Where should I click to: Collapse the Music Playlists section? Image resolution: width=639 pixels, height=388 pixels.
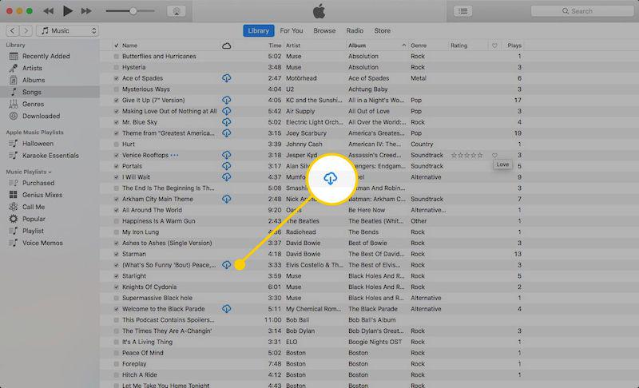pos(50,172)
